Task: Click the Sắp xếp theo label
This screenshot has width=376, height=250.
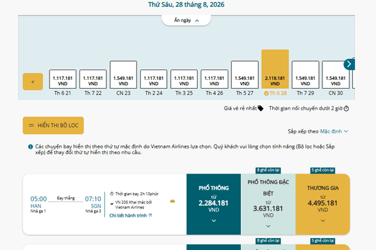Action: click(303, 131)
